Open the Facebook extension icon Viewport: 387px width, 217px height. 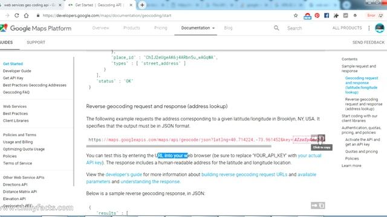pyautogui.click(x=327, y=16)
